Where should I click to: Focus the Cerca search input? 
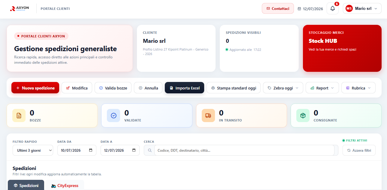click(244, 150)
